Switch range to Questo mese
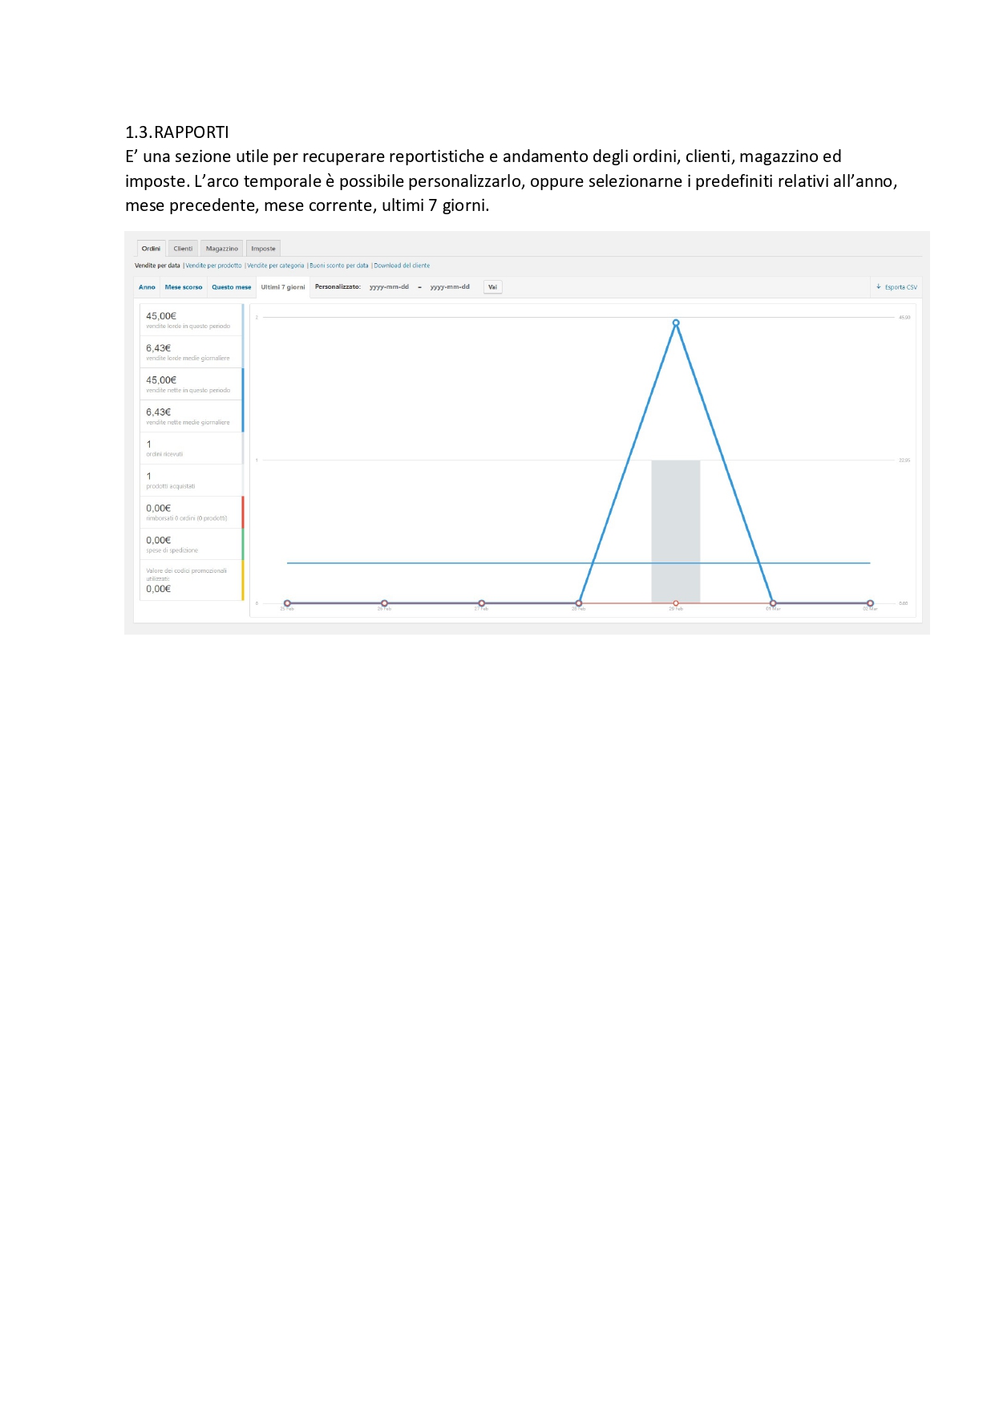 click(231, 287)
